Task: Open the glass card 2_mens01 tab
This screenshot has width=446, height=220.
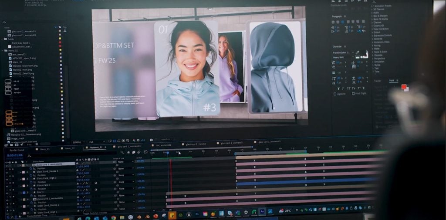Action: tap(196, 144)
